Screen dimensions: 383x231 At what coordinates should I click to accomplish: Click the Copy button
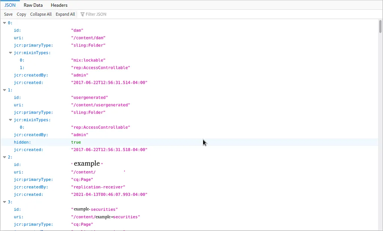tap(21, 14)
